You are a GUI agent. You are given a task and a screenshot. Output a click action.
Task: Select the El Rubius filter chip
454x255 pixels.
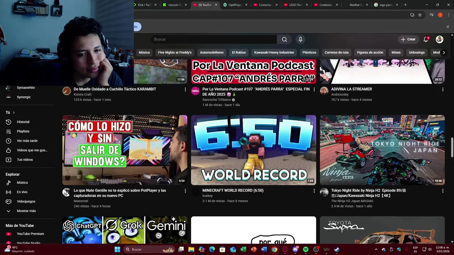239,52
